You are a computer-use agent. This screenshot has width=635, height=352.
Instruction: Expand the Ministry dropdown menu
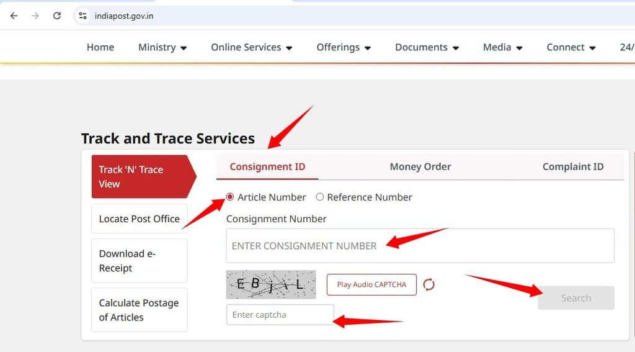coord(162,47)
